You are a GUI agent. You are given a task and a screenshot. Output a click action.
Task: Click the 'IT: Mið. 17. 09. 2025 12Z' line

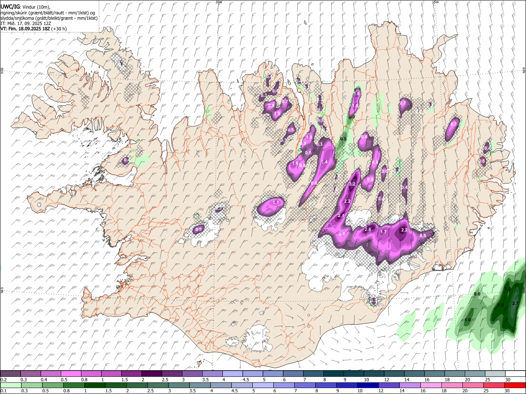click(25, 23)
